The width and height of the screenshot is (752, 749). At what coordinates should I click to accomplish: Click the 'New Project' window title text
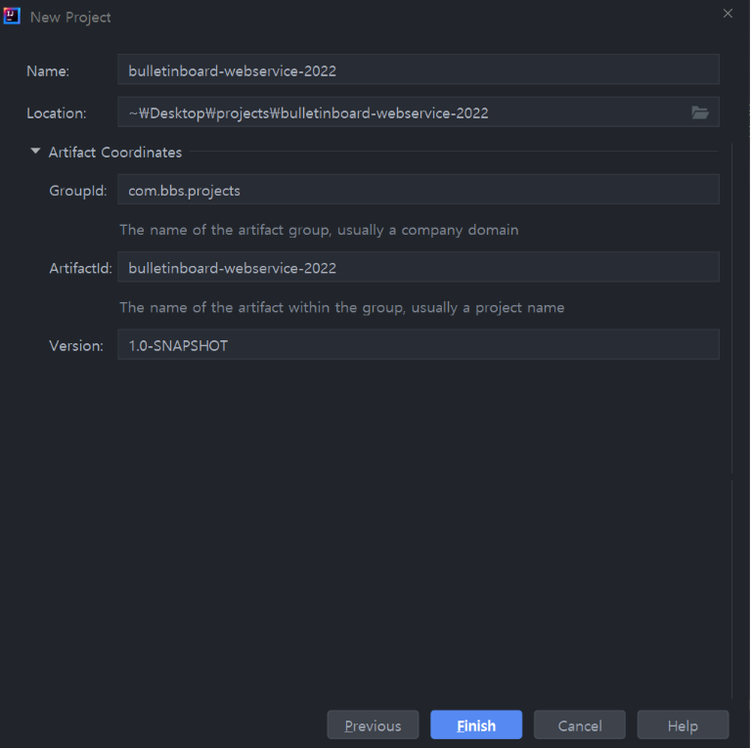click(x=70, y=18)
